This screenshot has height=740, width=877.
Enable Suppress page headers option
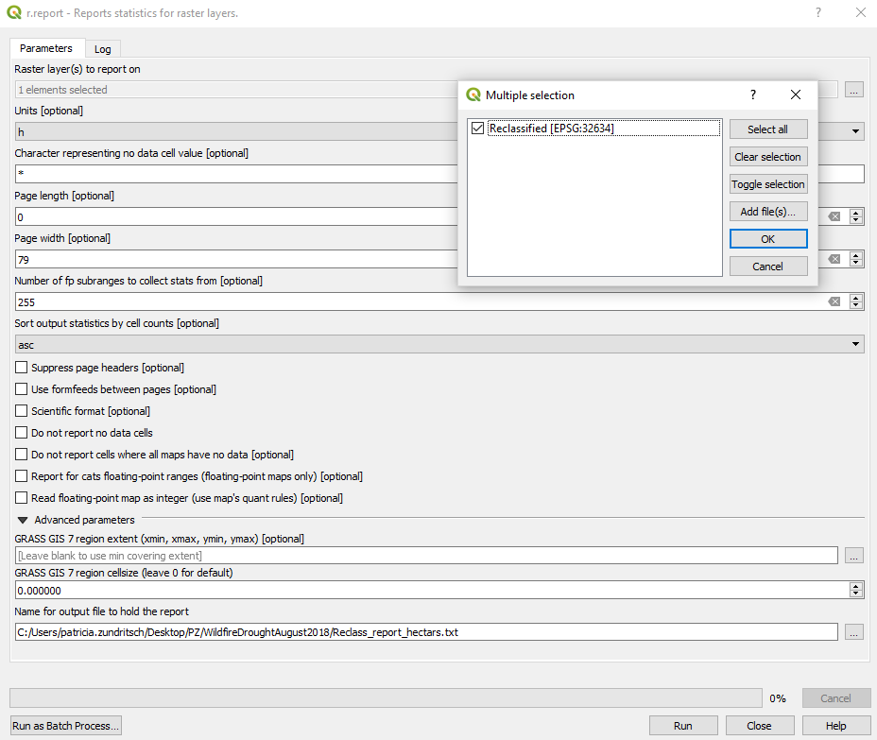pos(22,368)
